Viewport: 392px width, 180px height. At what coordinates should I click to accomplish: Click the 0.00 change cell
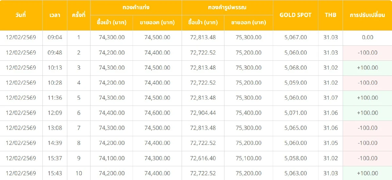(x=367, y=37)
